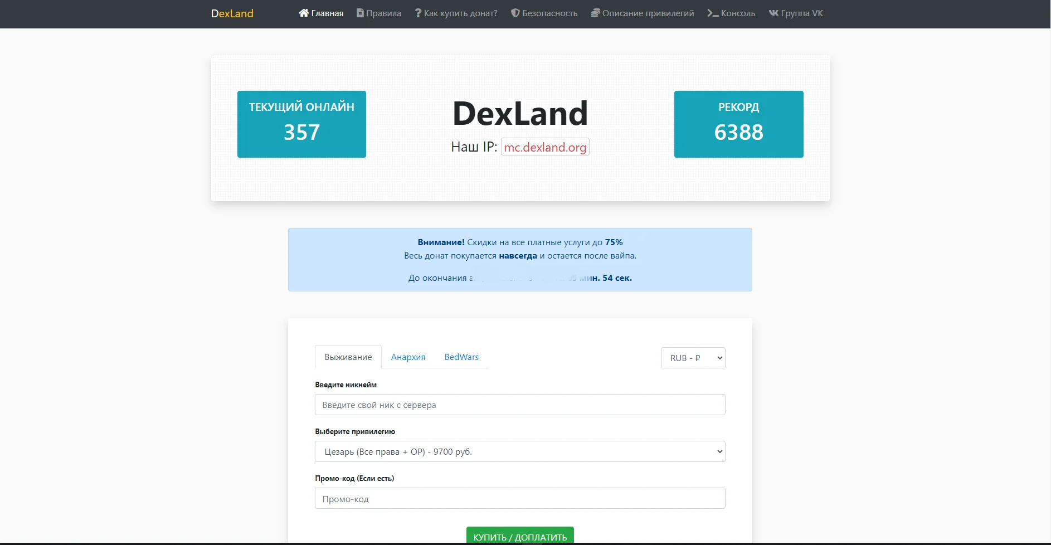Screen dimensions: 1051x545
Task: Focus the nickname input field
Action: tap(520, 405)
